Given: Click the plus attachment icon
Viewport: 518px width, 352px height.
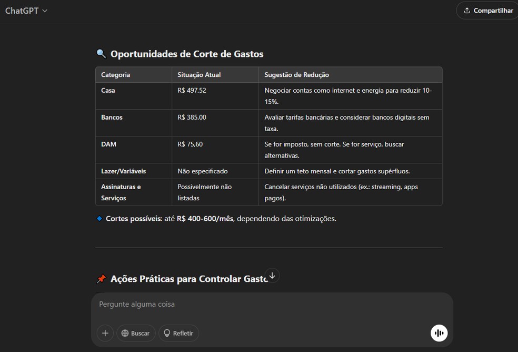Looking at the screenshot, I should pyautogui.click(x=105, y=333).
